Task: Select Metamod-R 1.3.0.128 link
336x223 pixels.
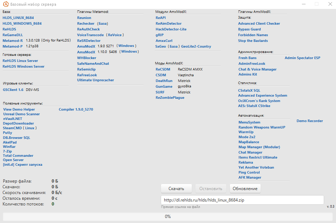Action: (x=13, y=40)
